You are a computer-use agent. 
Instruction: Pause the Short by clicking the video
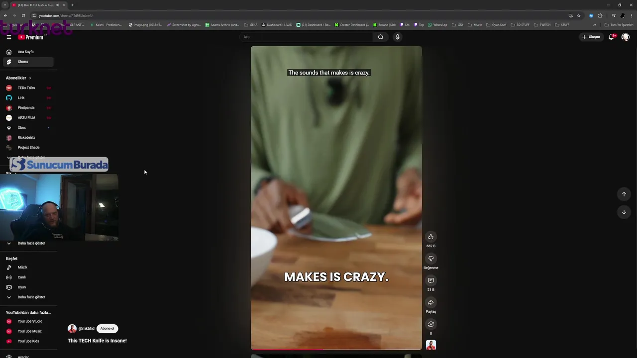pos(336,198)
